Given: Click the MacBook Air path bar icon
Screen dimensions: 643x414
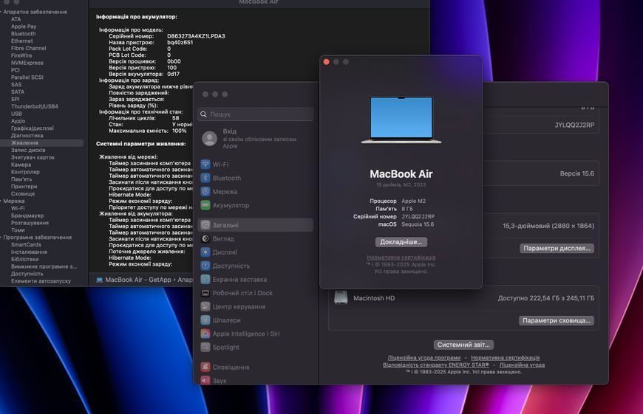Looking at the screenshot, I should 99,280.
